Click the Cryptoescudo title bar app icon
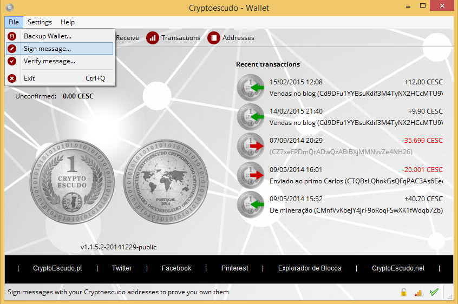The width and height of the screenshot is (458, 304). 10,7
